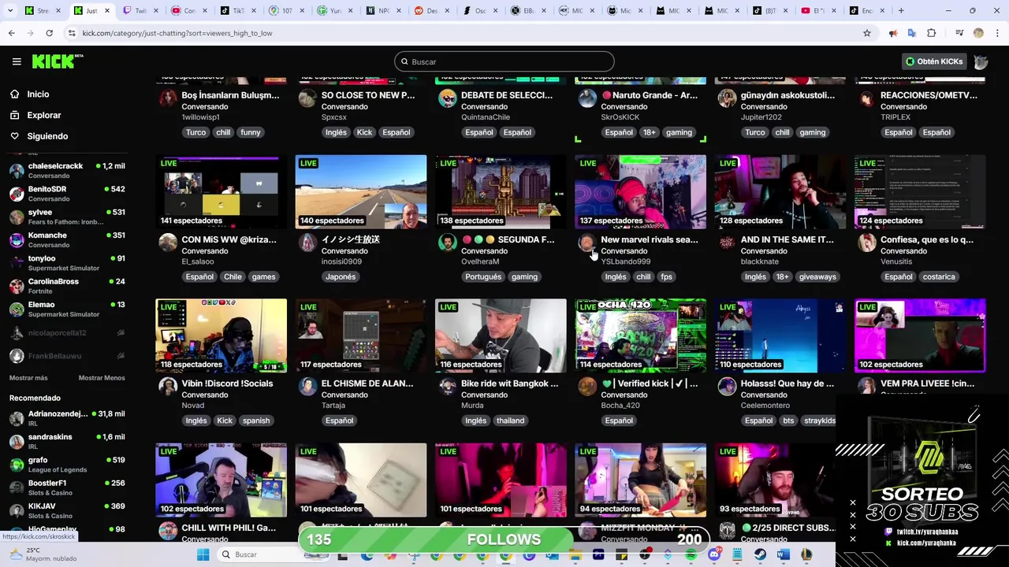Open user avatar menu top right
The height and width of the screenshot is (567, 1009).
point(981,61)
